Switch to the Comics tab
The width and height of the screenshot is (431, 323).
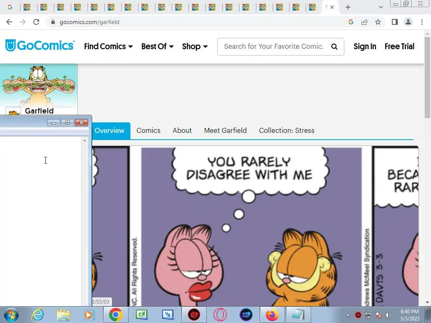149,130
